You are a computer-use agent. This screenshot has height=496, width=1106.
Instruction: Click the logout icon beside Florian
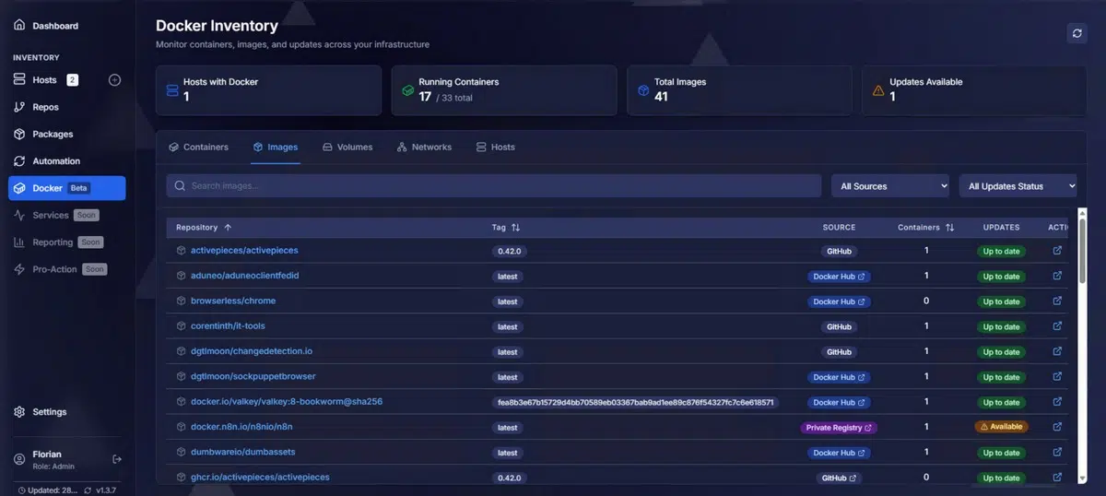tap(117, 459)
